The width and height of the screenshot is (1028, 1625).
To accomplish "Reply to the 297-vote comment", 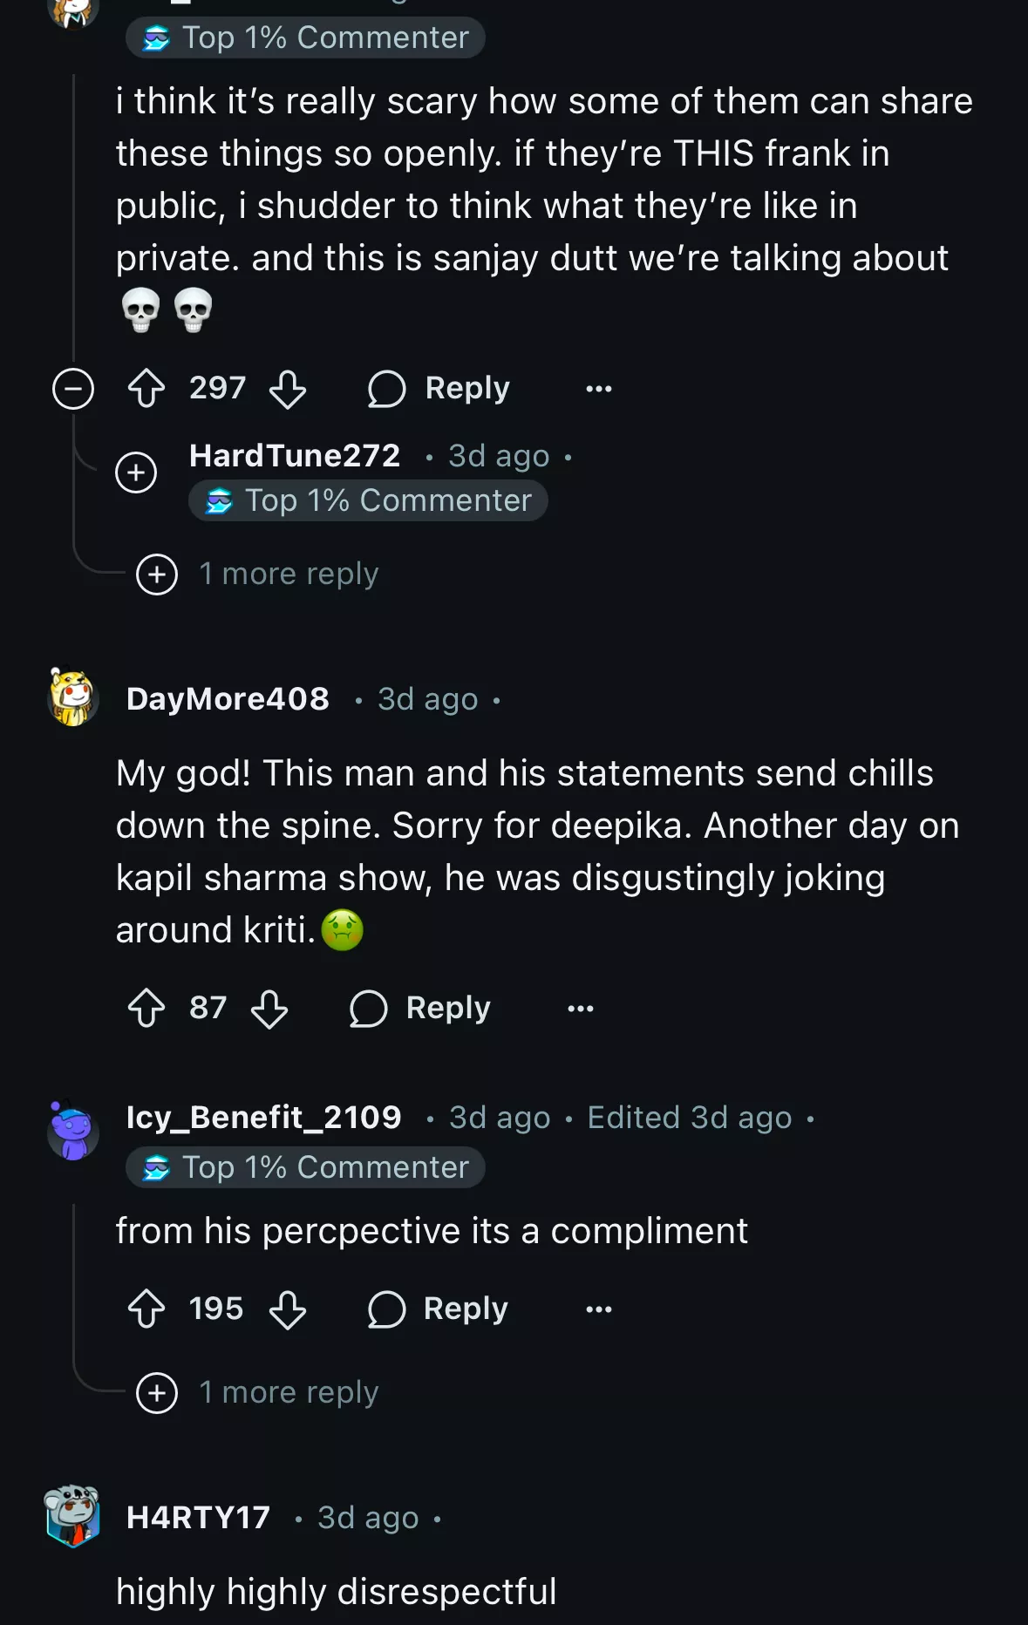I will point(439,389).
